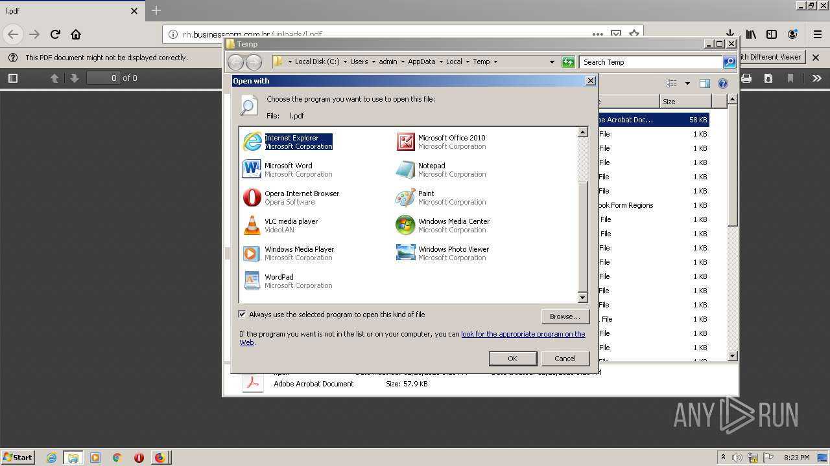Select Paint in the program list
The image size is (830, 466).
pyautogui.click(x=442, y=197)
